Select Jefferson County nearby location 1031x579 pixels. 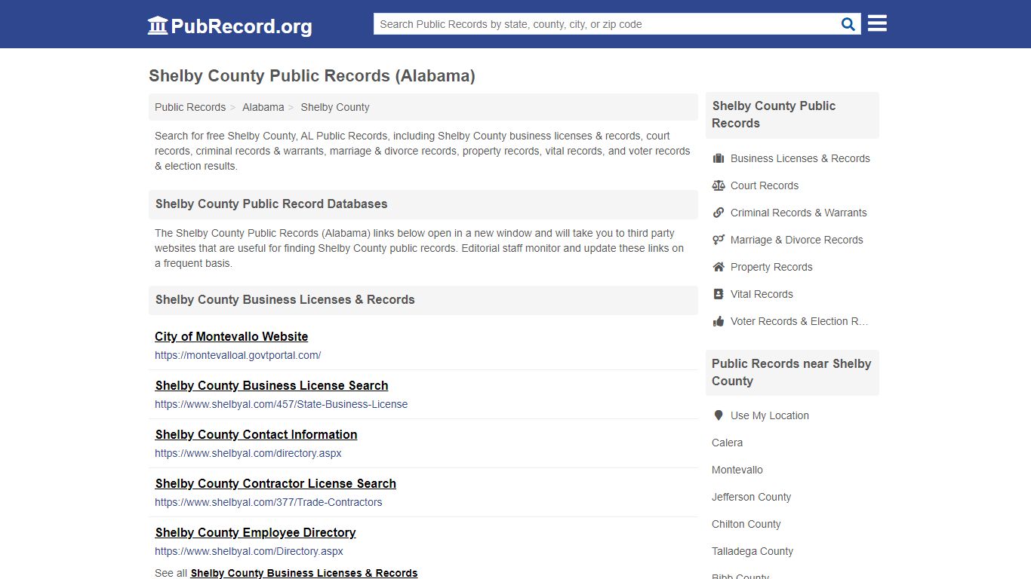click(x=752, y=497)
